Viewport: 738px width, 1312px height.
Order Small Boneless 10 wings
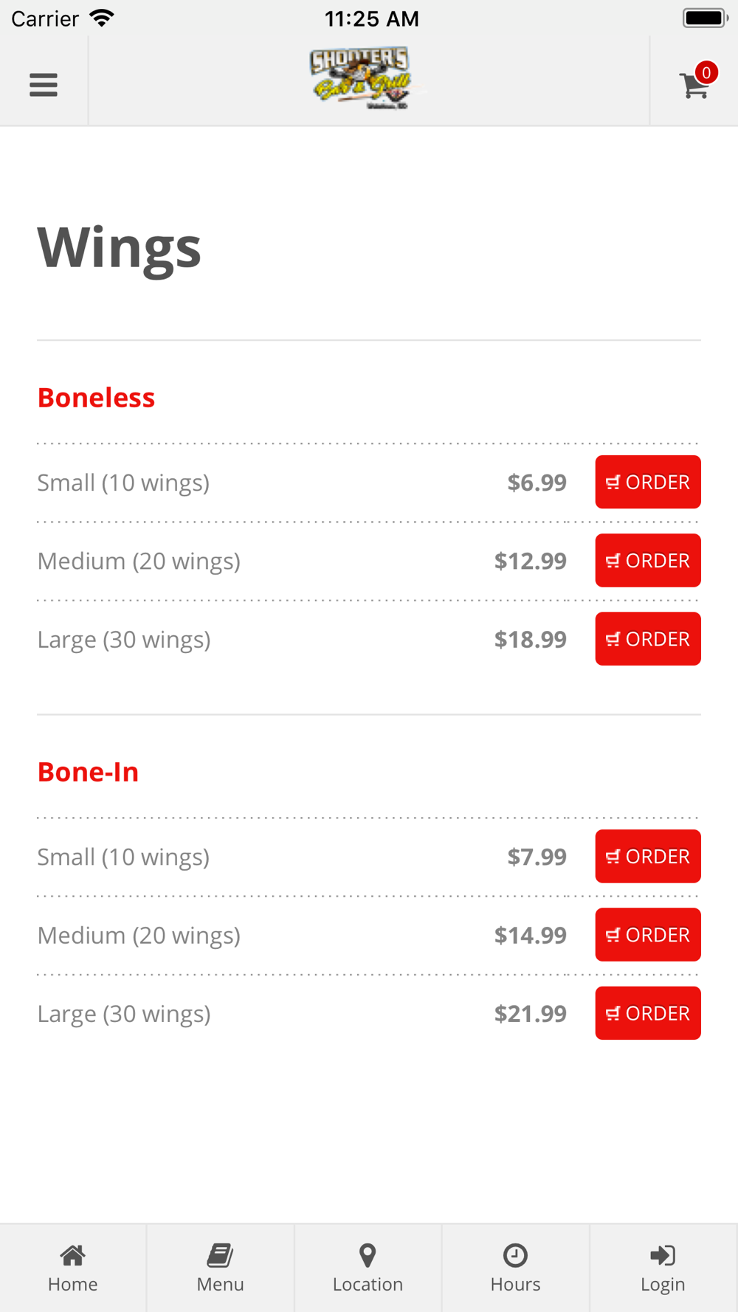pyautogui.click(x=647, y=482)
